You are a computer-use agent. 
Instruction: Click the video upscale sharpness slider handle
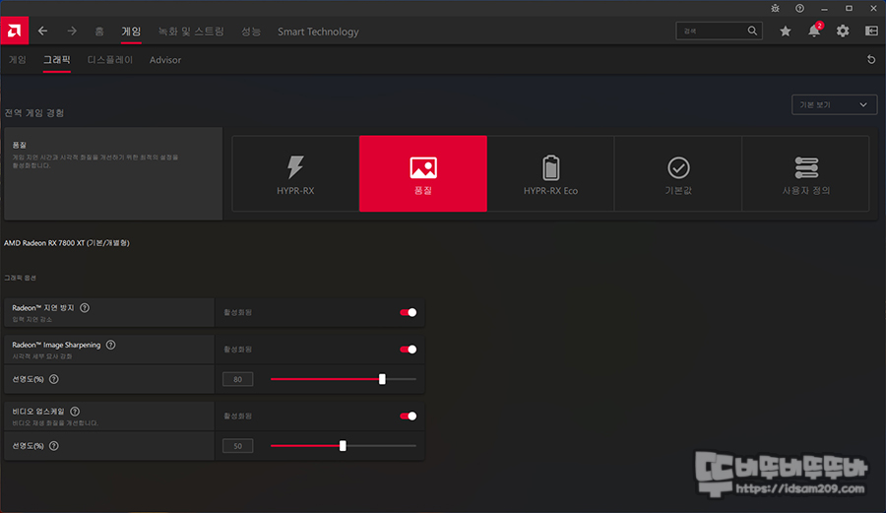coord(343,446)
